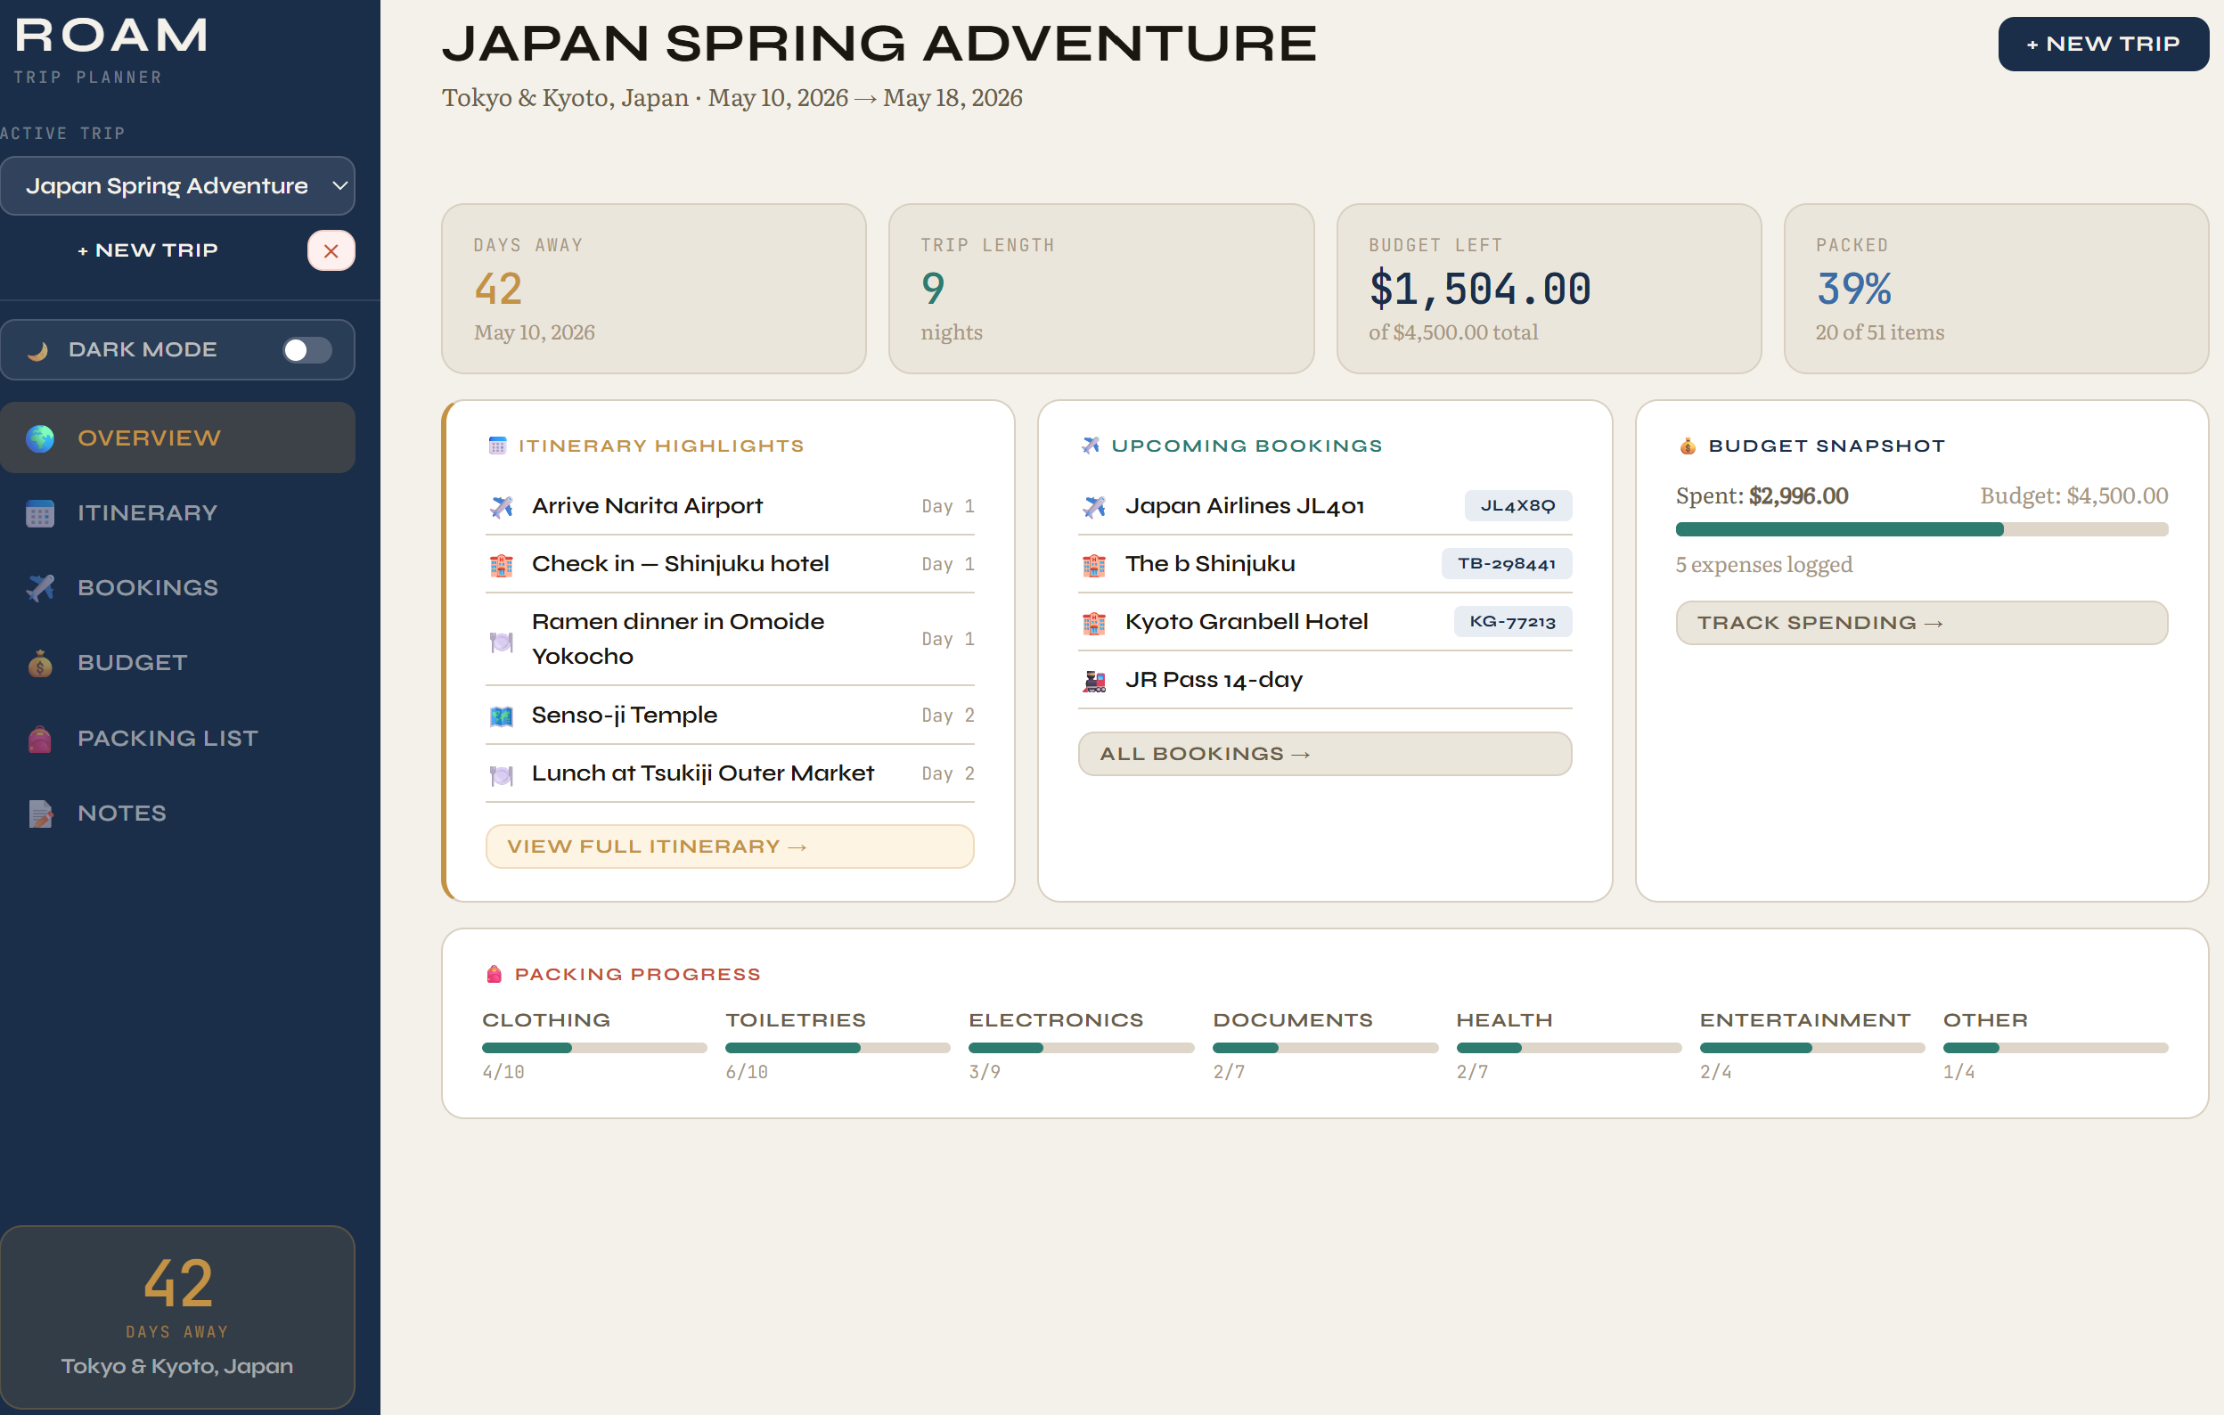Click the sidebar 42 Days Away countdown card
The width and height of the screenshot is (2224, 1415).
coord(177,1316)
